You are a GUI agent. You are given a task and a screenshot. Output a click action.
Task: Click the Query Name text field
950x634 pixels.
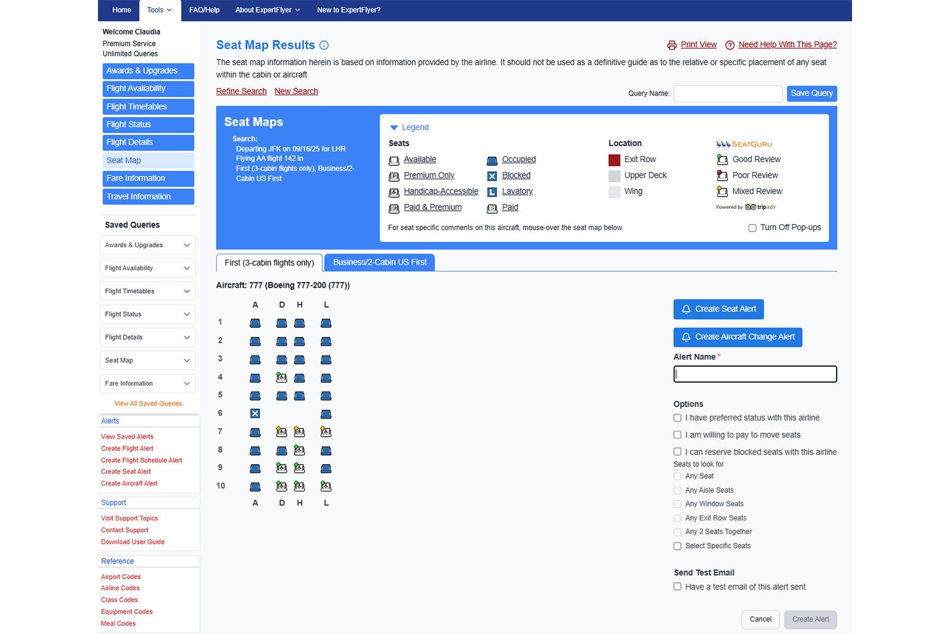click(x=727, y=93)
